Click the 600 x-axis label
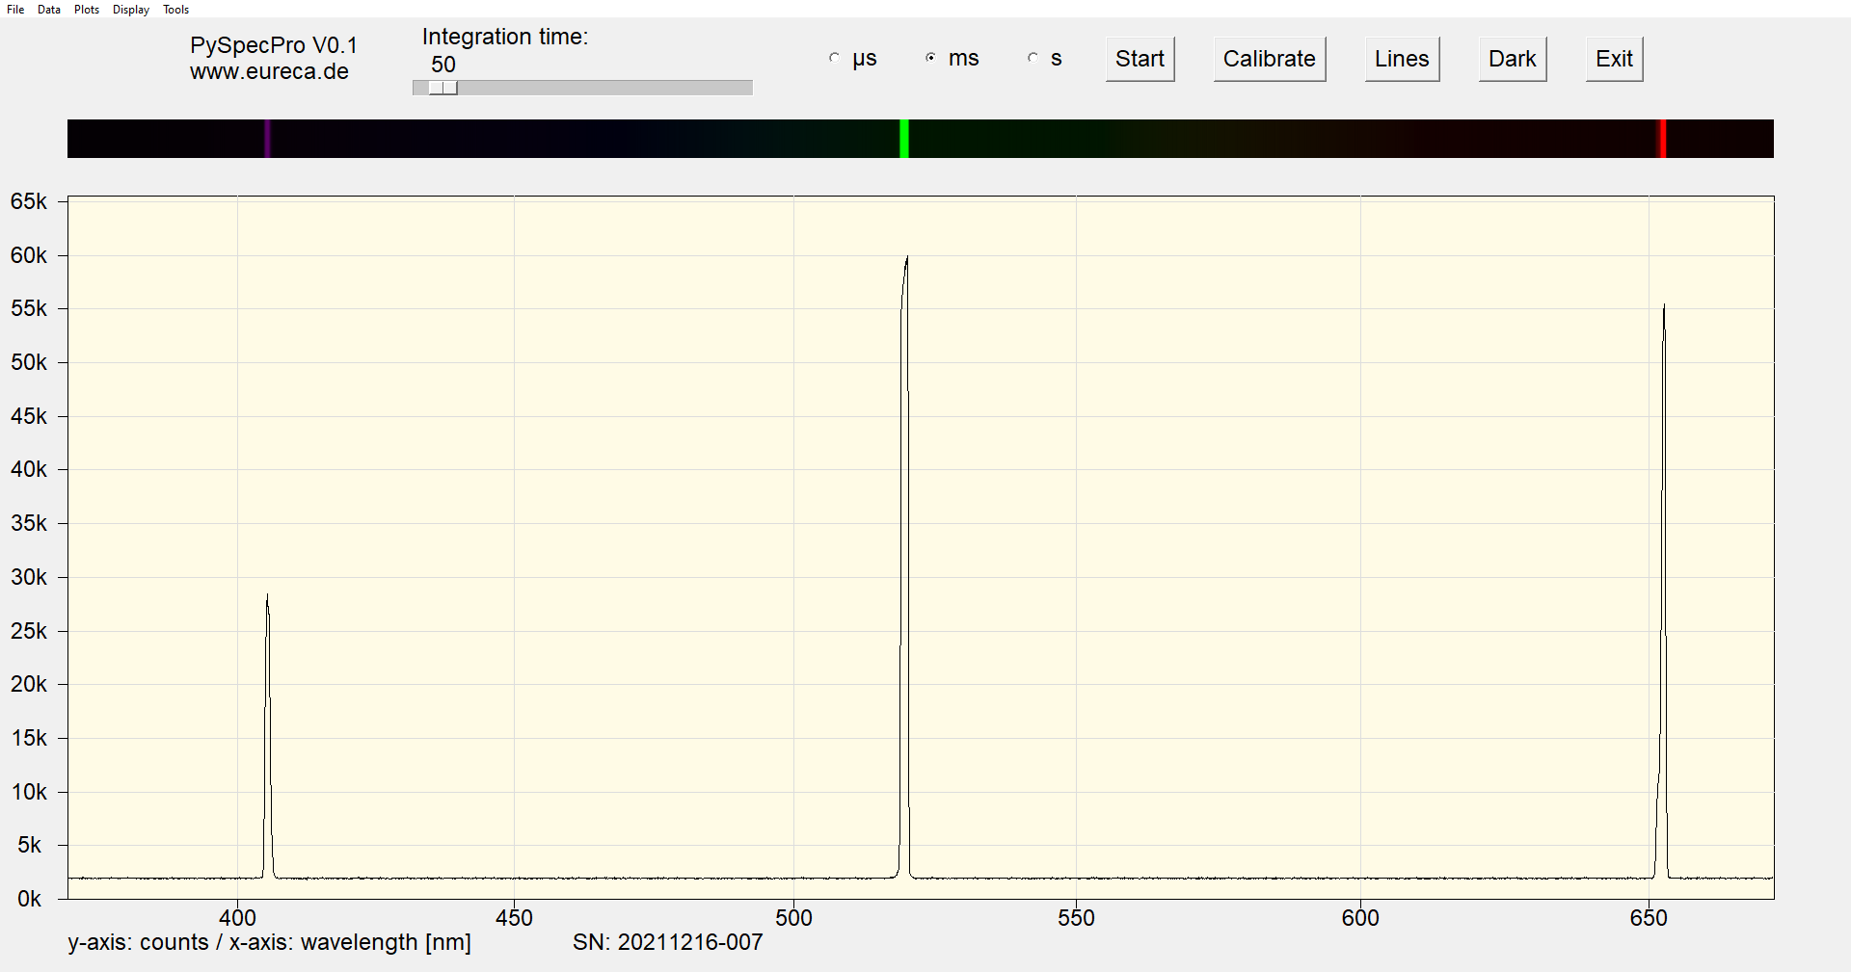 [1360, 918]
